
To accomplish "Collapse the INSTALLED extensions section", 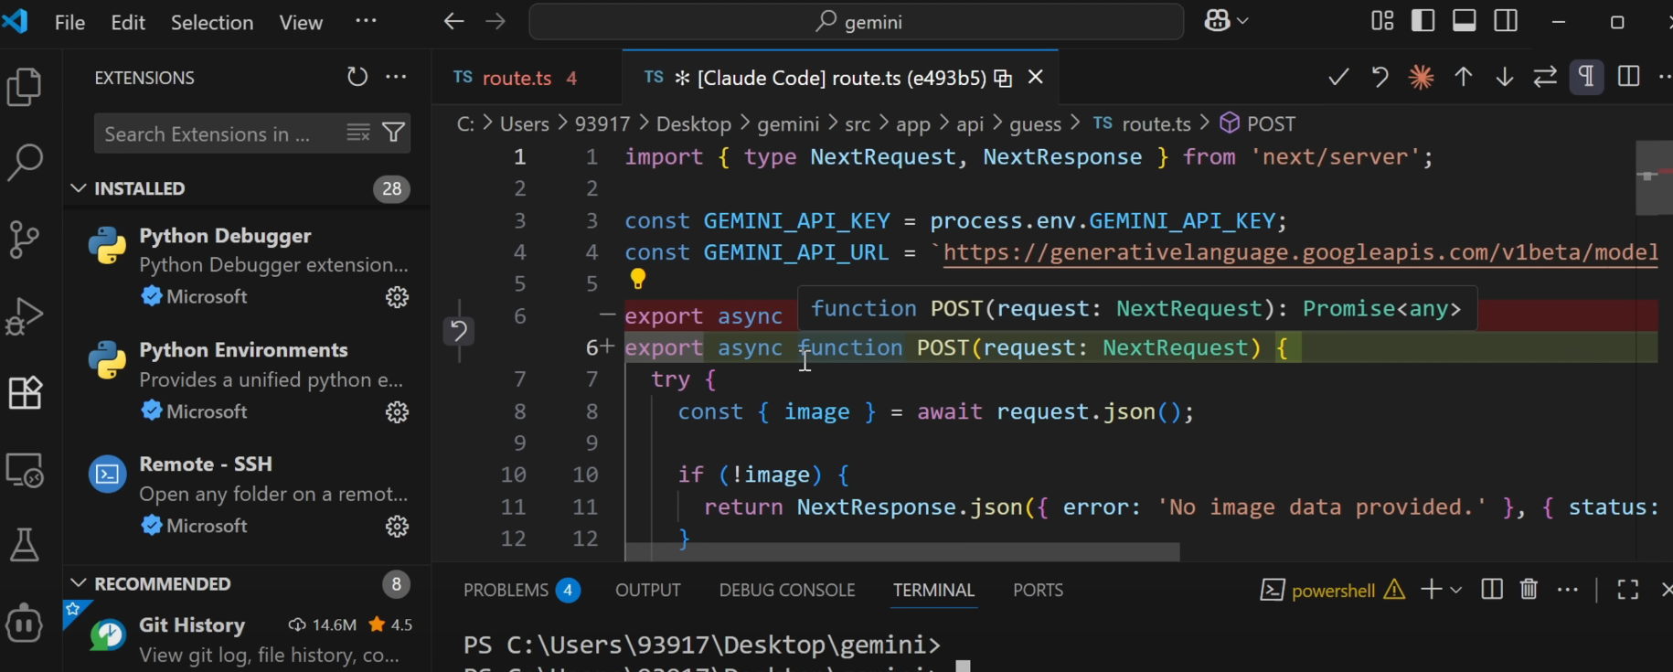I will [80, 188].
